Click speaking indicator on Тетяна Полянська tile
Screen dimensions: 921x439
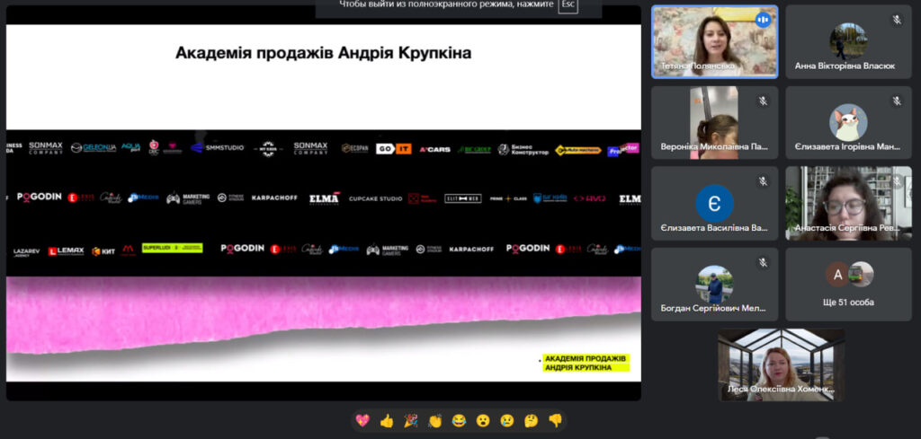click(x=763, y=20)
